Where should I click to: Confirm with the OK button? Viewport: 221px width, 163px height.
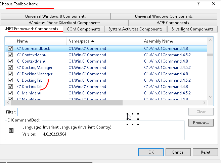[151, 152]
